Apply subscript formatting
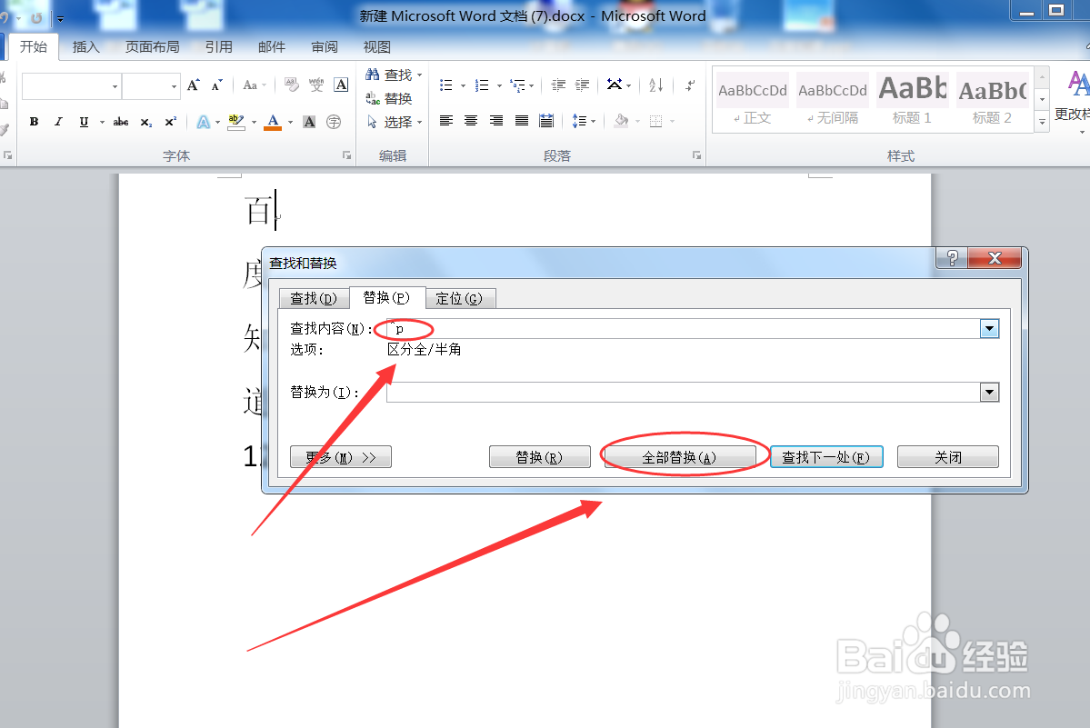This screenshot has width=1090, height=728. (146, 122)
